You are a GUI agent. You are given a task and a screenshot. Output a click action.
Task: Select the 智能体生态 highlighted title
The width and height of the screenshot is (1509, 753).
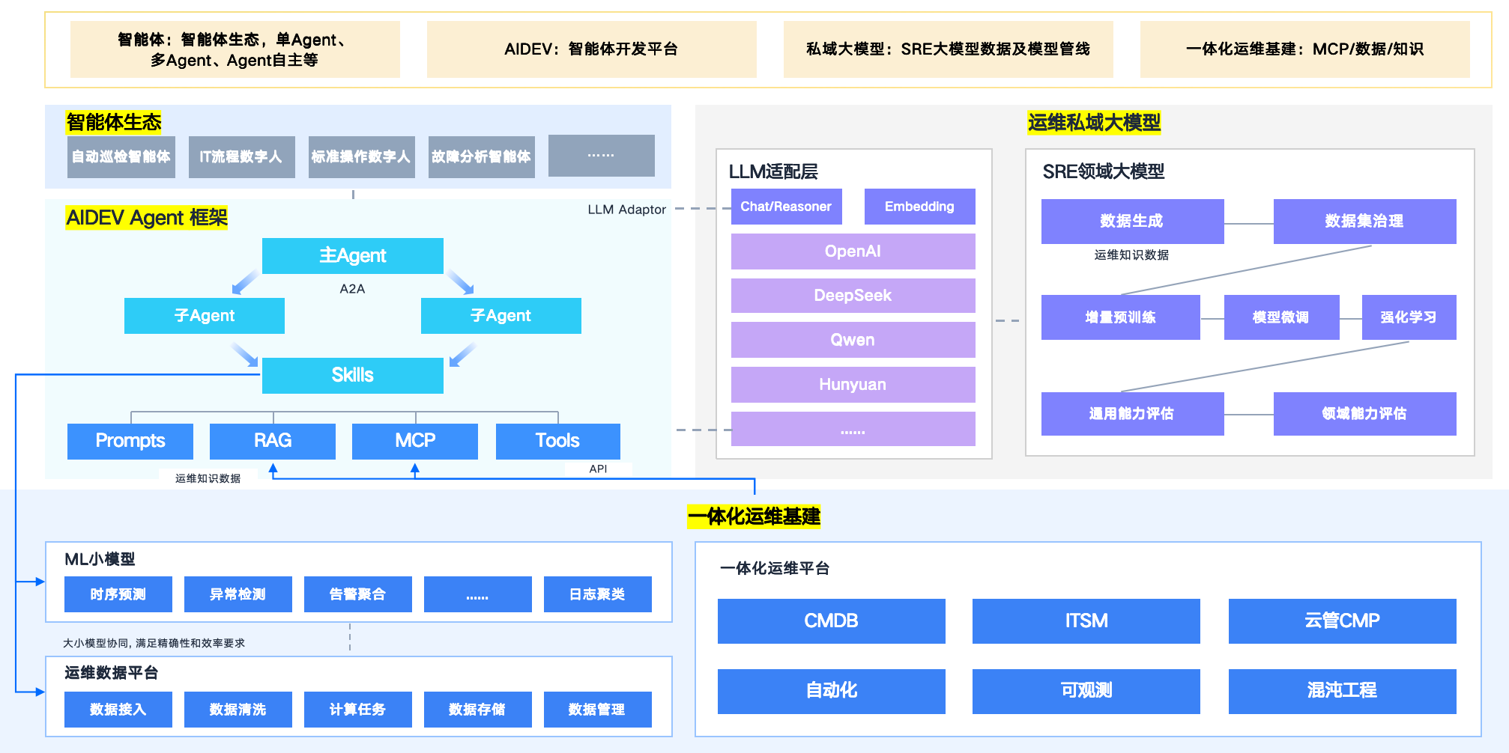(114, 123)
